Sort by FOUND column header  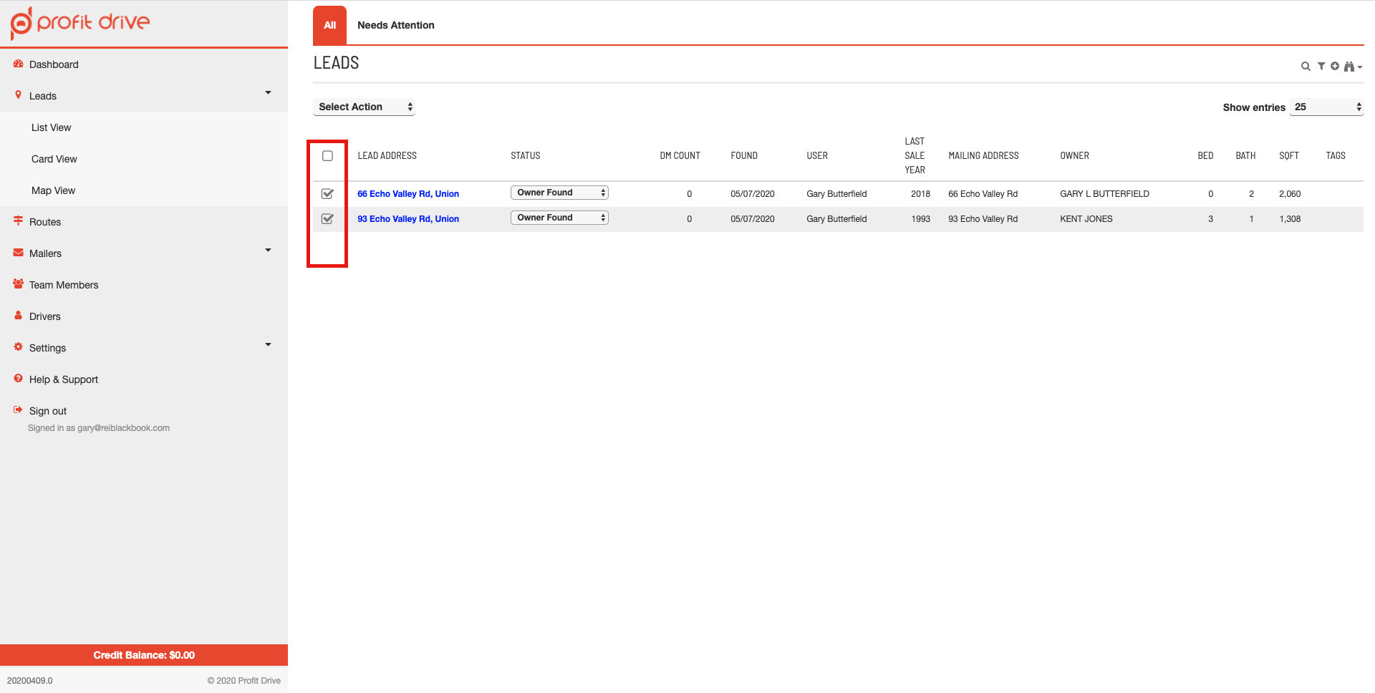point(744,155)
